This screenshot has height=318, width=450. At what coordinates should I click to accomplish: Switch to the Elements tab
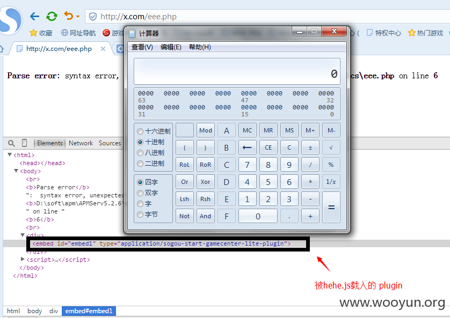(50, 143)
